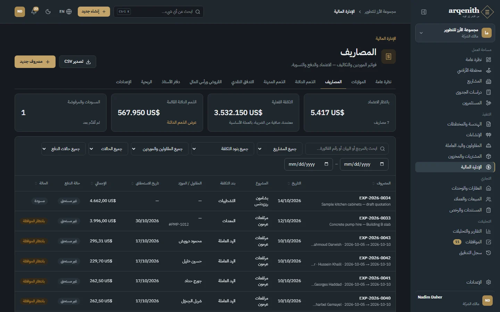The width and height of the screenshot is (500, 312).
Task: Sort by التاريخ column header
Action: coord(294,183)
